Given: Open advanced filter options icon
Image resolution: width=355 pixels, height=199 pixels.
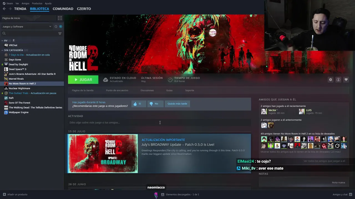Looking at the screenshot, I should click(60, 33).
